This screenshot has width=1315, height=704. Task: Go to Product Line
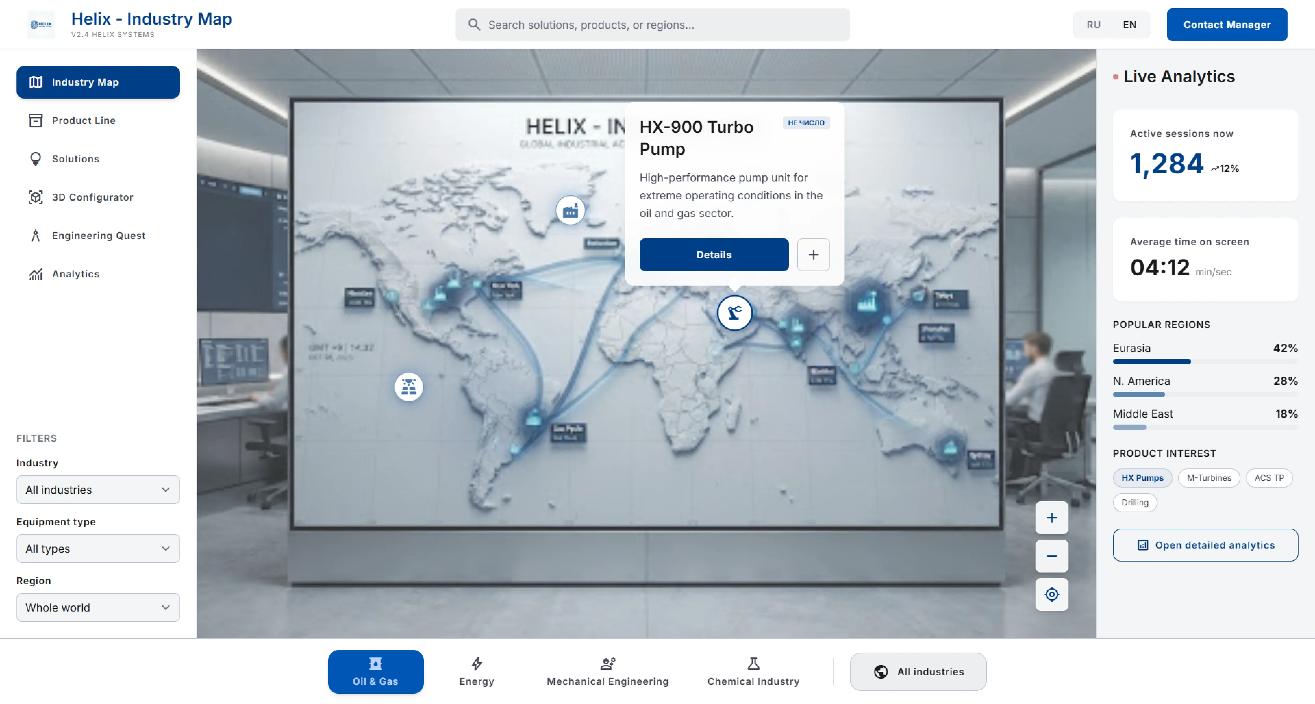[98, 121]
